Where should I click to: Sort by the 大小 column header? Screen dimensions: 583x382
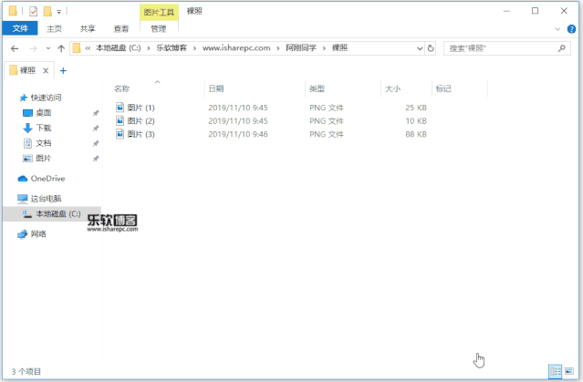click(392, 88)
